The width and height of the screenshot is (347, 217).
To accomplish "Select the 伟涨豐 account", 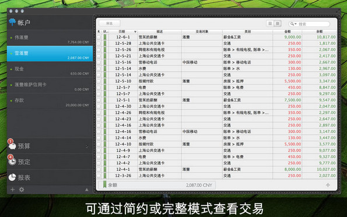I will [x=50, y=38].
